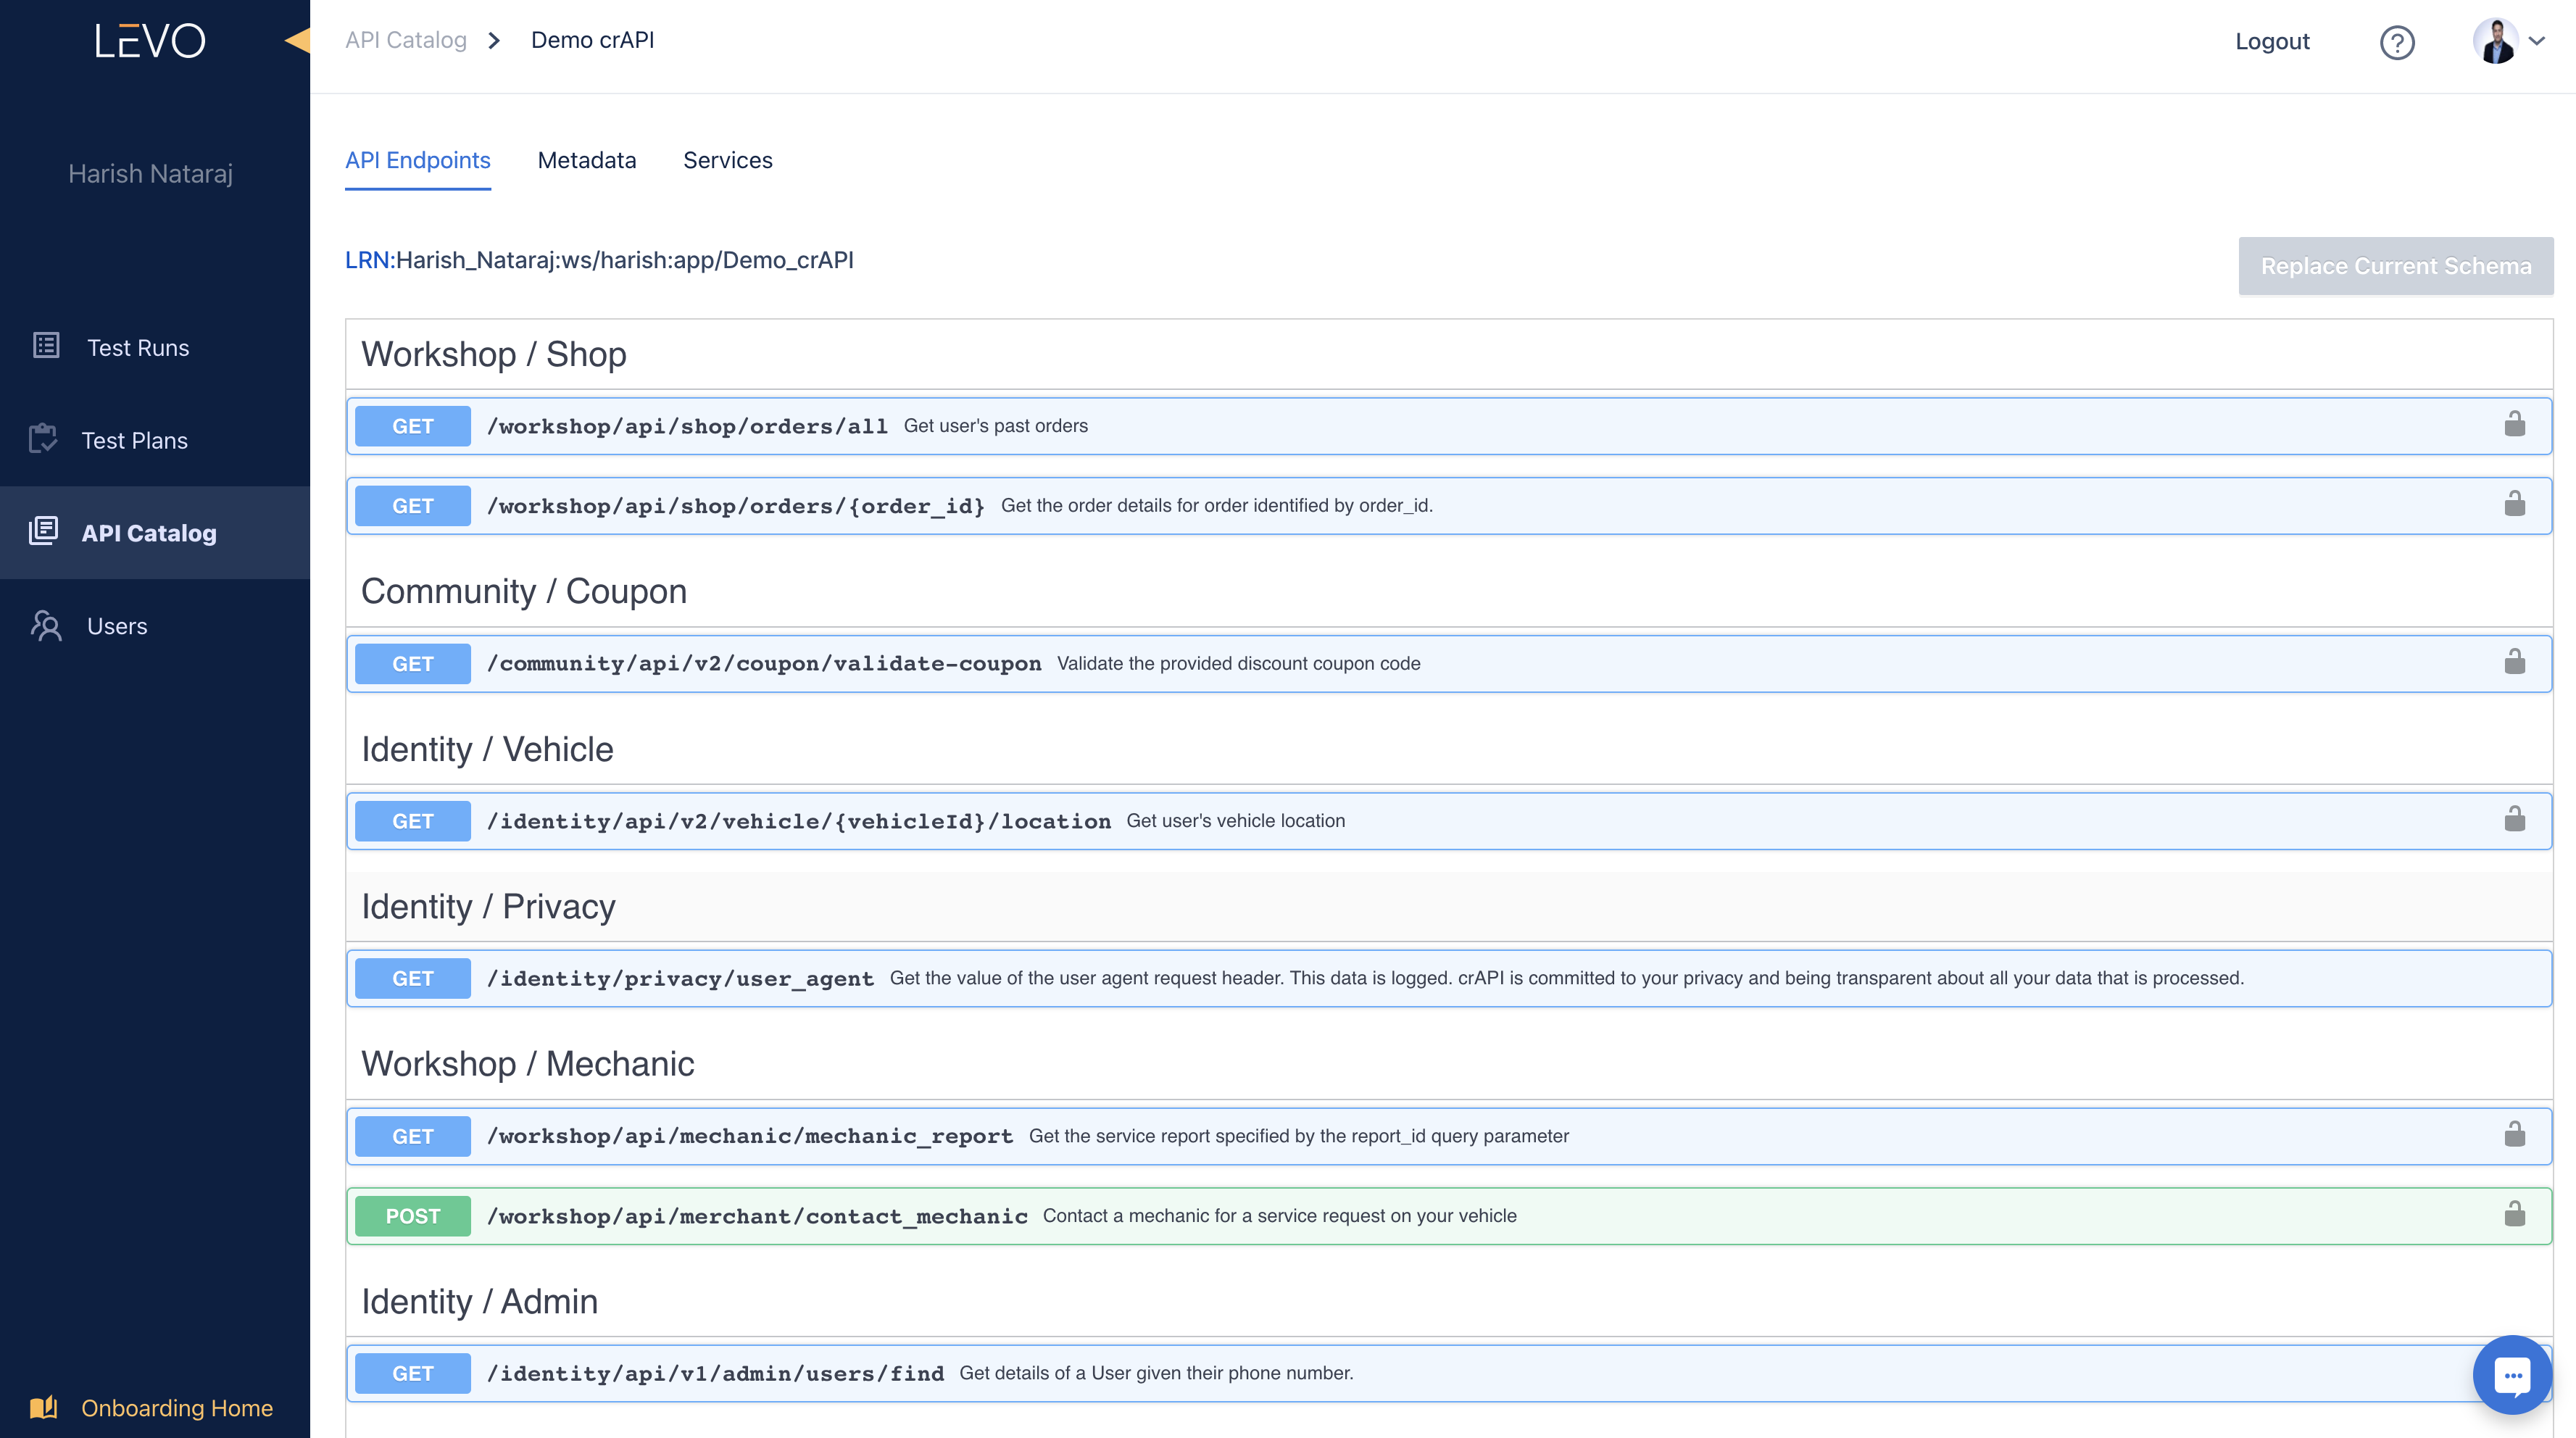Image resolution: width=2576 pixels, height=1438 pixels.
Task: Click 'Validate the provided discount coupon code' text
Action: tap(1239, 664)
